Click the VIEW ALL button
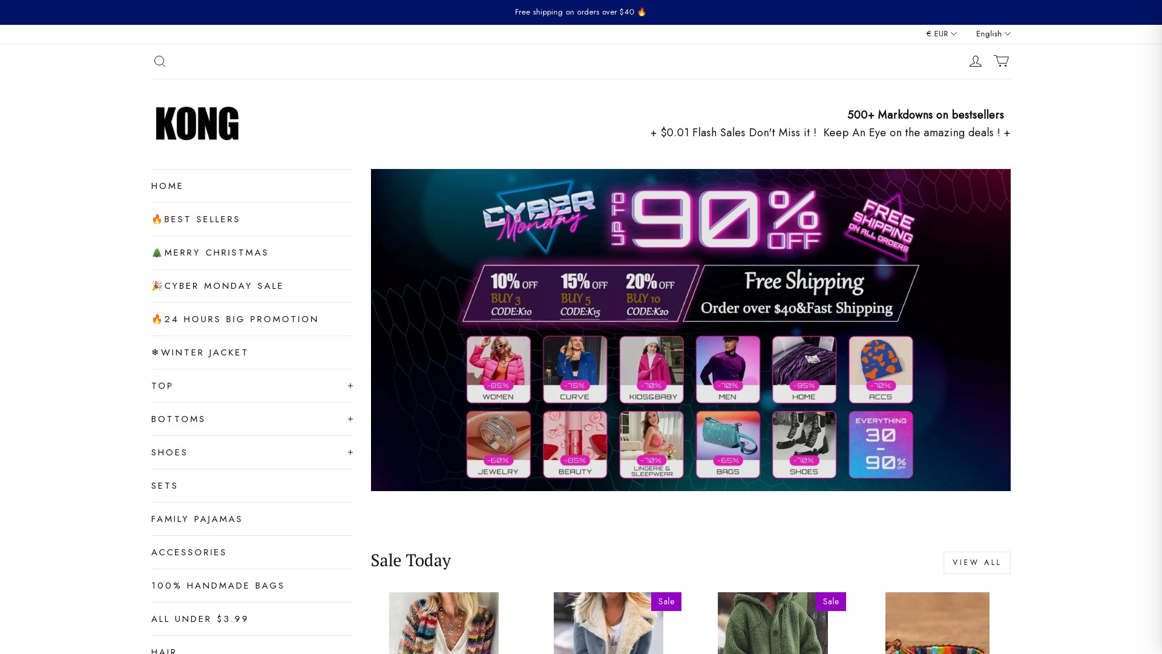 [x=977, y=563]
